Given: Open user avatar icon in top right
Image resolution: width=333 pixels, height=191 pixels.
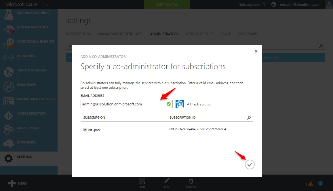Looking at the screenshot, I should pyautogui.click(x=329, y=4).
